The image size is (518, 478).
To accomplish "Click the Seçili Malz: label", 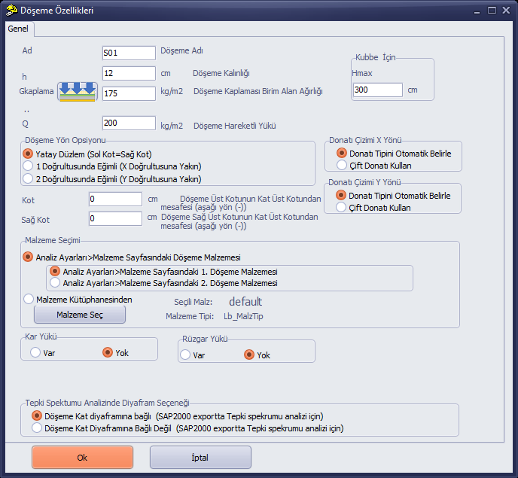I will [193, 302].
